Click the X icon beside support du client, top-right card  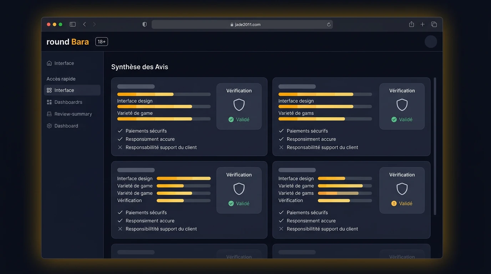[281, 147]
